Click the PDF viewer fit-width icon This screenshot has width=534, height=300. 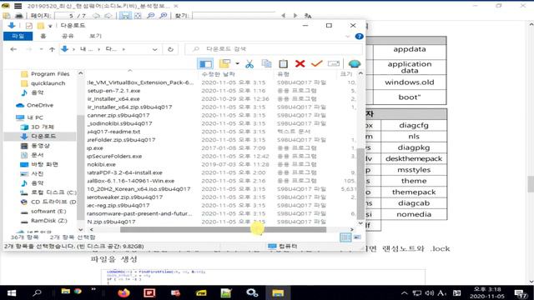click(125, 16)
